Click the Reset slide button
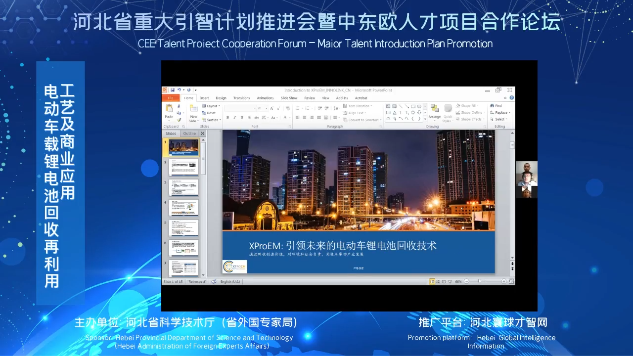The image size is (633, 356). [209, 113]
